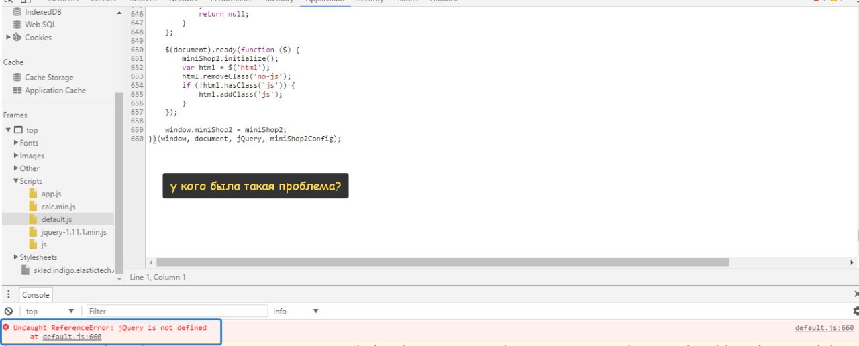
Task: Click the window.miniShop2 = miniShop2; line
Action: (225, 130)
